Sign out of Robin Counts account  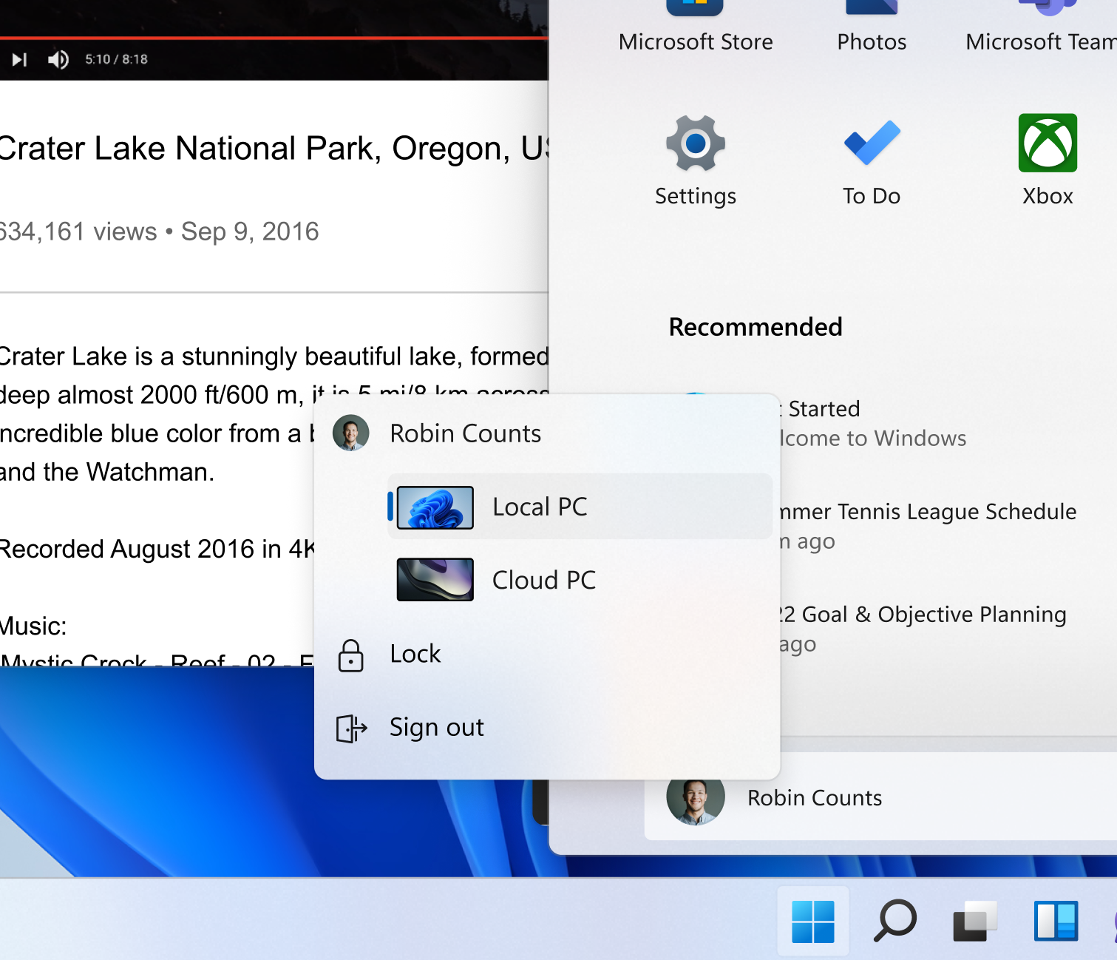point(547,727)
